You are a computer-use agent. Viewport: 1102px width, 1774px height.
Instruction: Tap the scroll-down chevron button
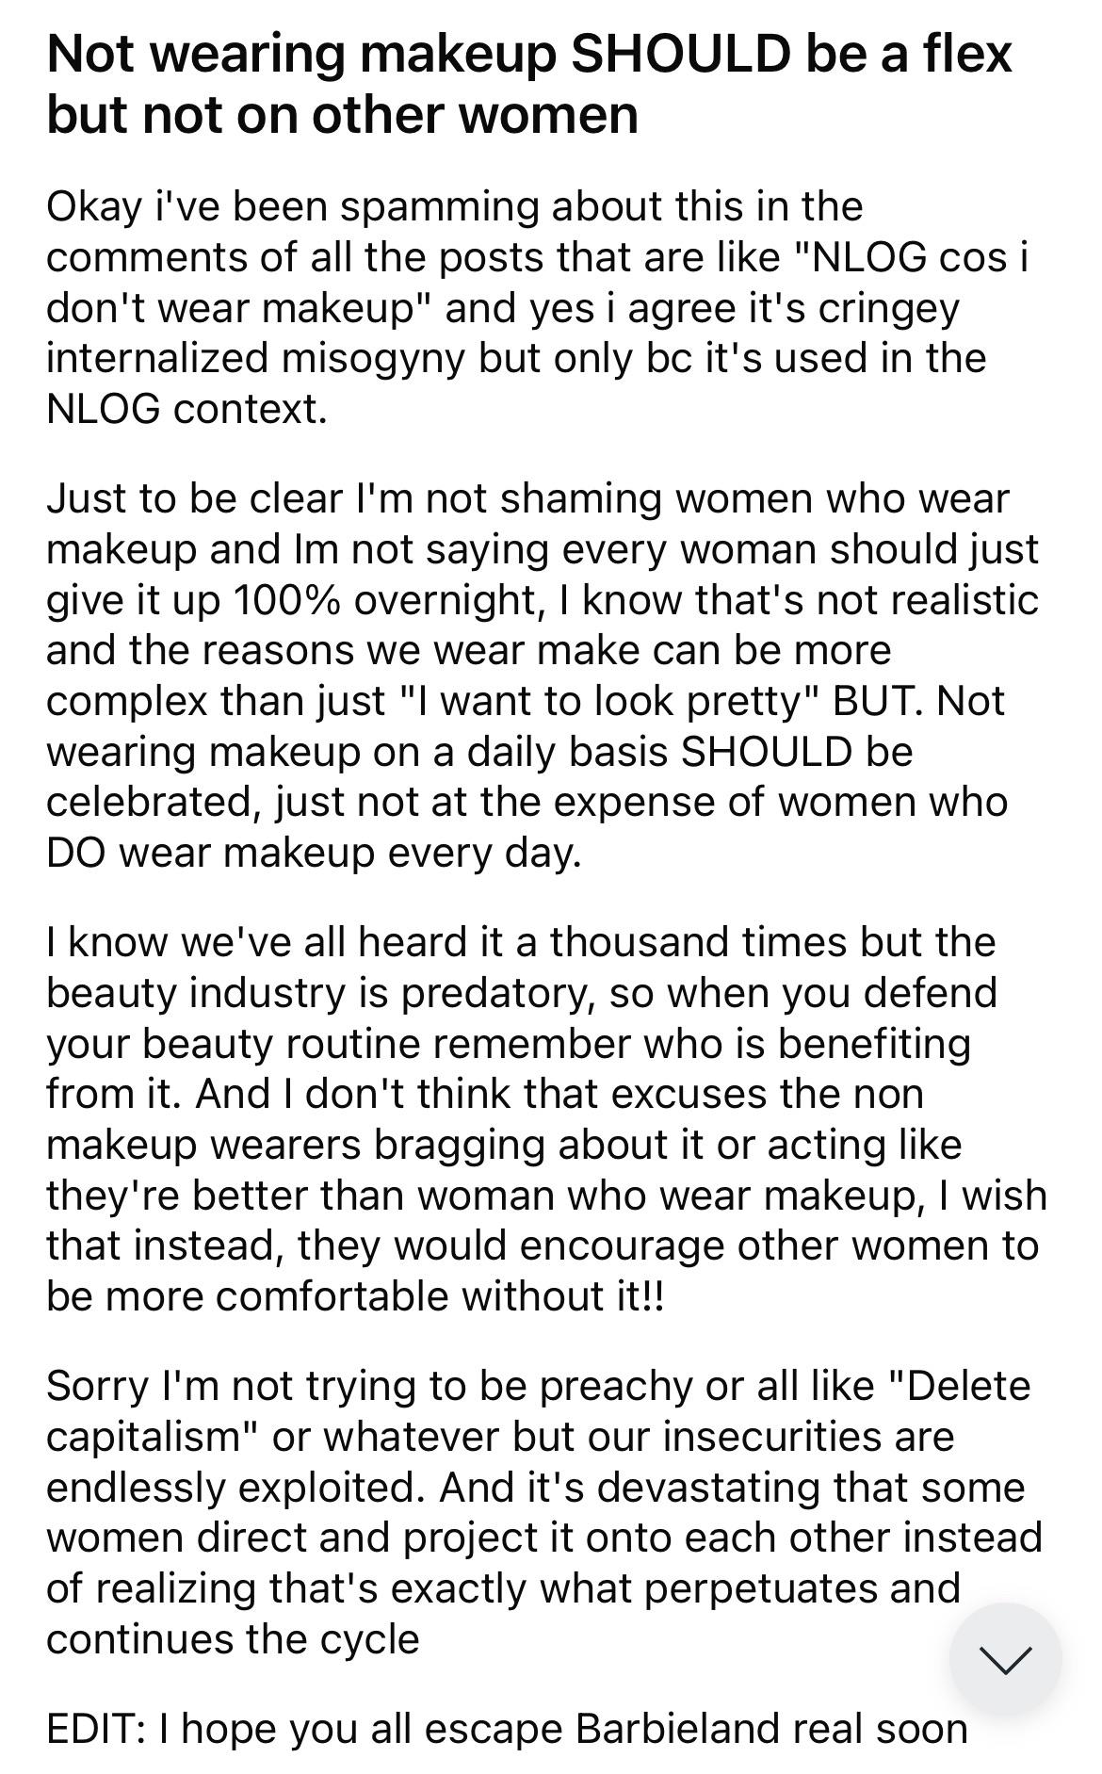pyautogui.click(x=1005, y=1659)
